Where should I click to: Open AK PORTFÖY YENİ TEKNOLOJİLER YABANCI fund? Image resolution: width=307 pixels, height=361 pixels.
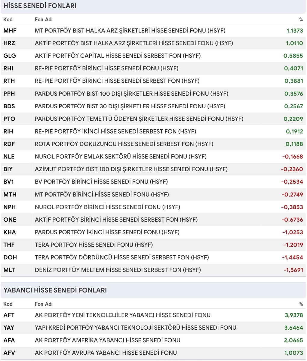click(123, 316)
